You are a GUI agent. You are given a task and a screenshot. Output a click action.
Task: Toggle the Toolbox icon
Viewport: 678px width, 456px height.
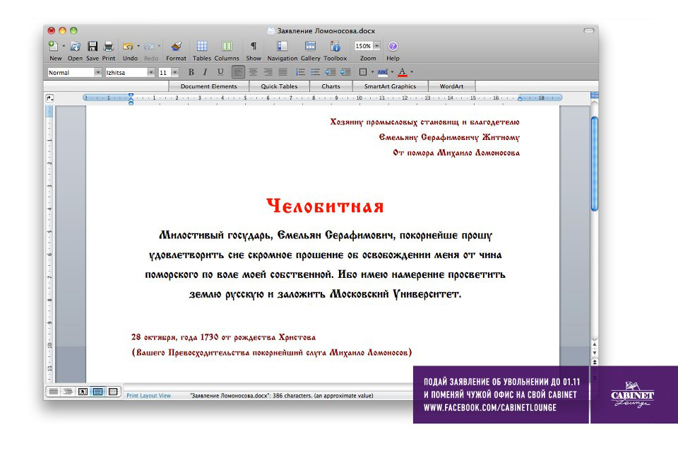pos(335,46)
